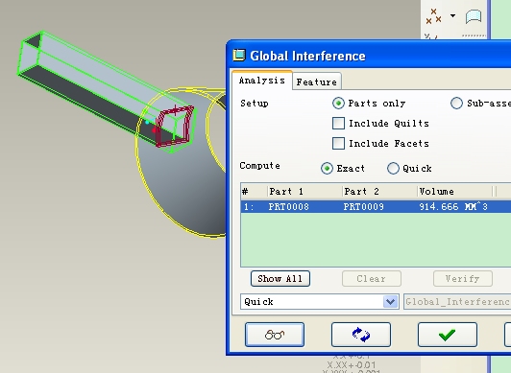Screen dimensions: 511x373
Task: Select the Quick compute radio button
Action: point(393,168)
